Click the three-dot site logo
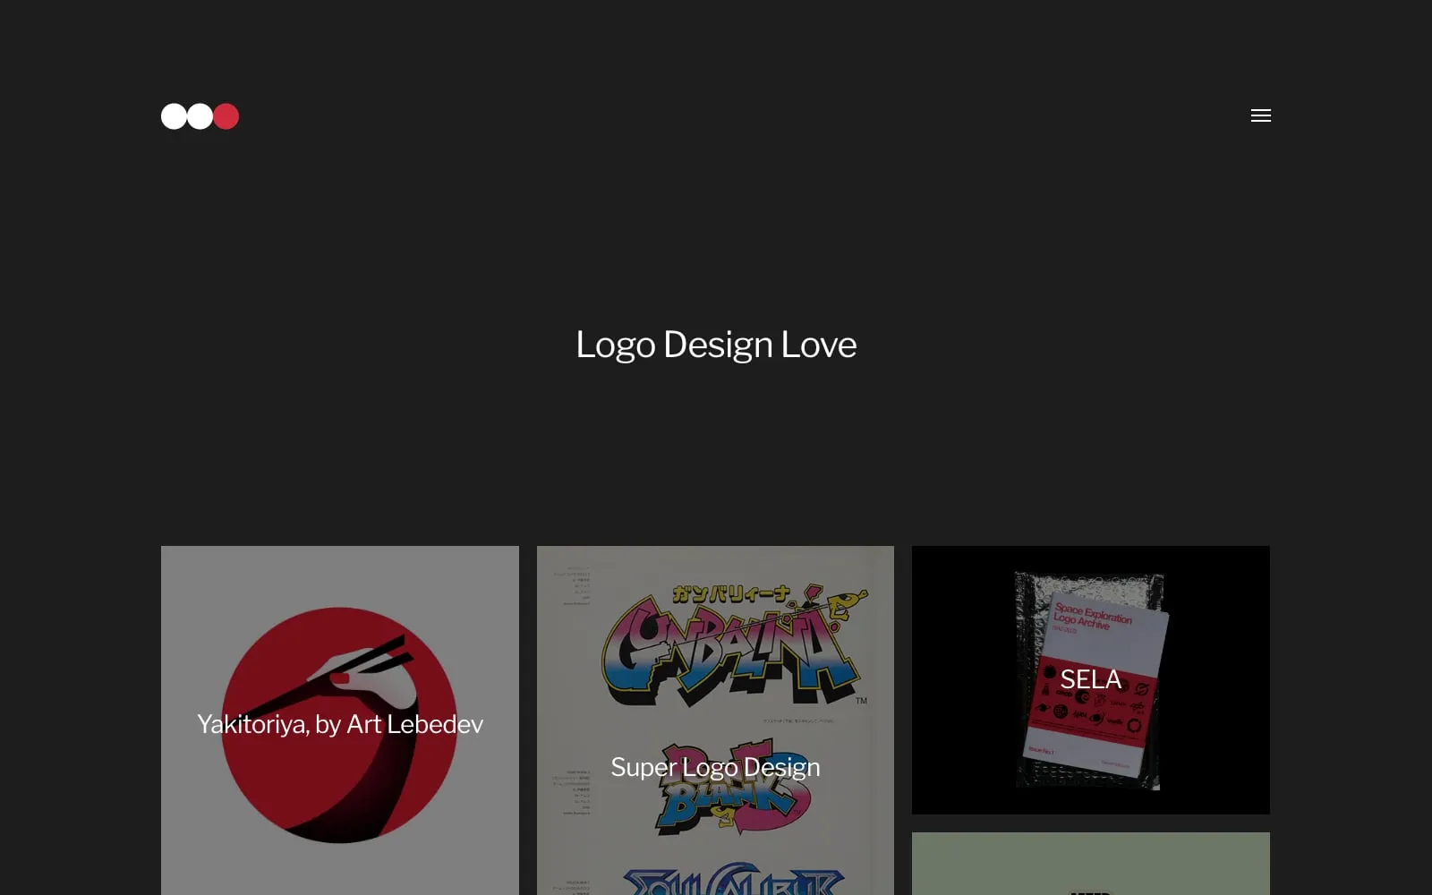The width and height of the screenshot is (1432, 895). [200, 116]
